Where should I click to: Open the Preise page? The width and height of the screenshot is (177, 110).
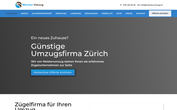(129, 13)
